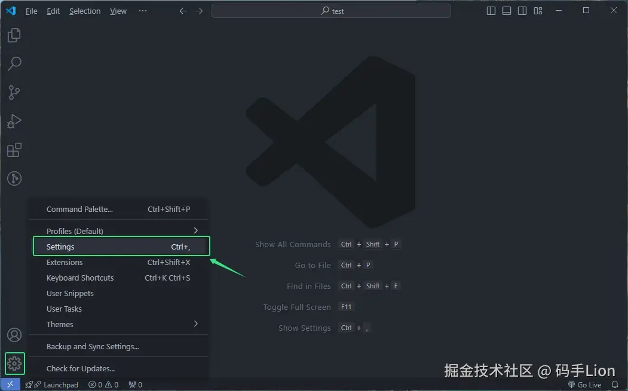
Task: Open the Source Control view
Action: 14,93
